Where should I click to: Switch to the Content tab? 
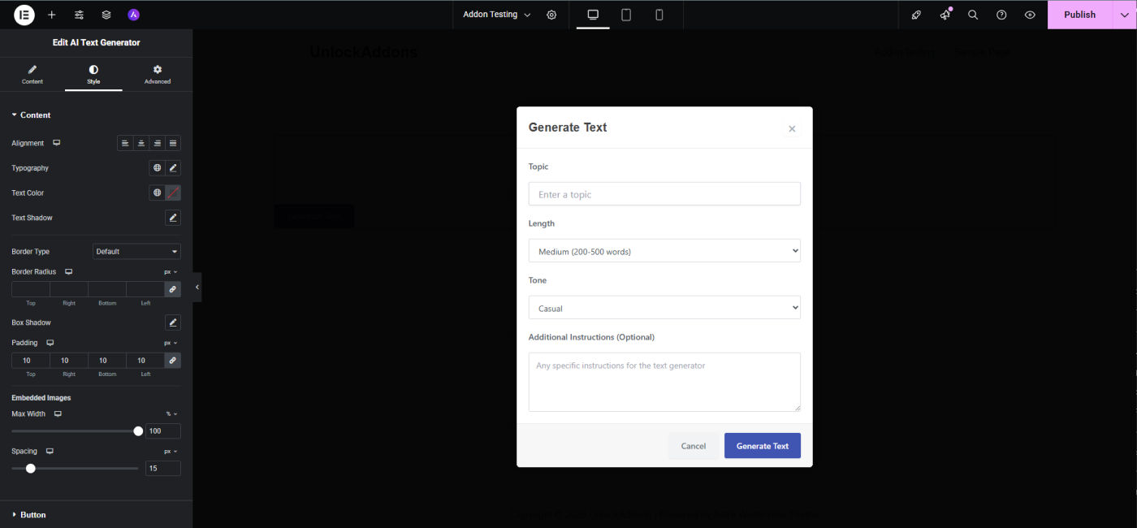(32, 74)
